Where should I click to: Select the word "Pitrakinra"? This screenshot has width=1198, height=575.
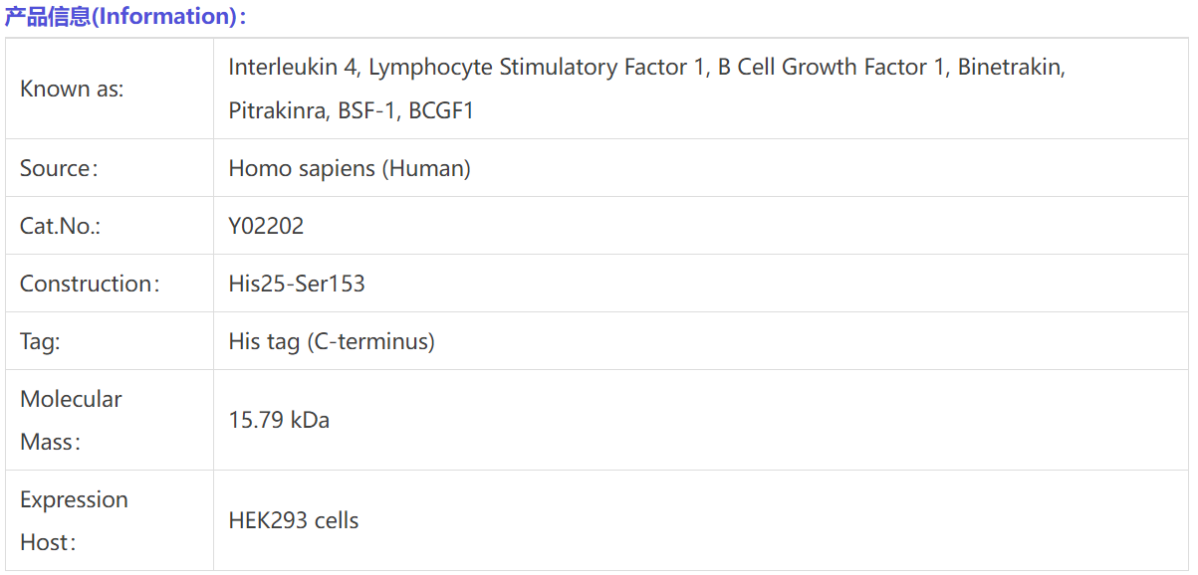coord(277,110)
